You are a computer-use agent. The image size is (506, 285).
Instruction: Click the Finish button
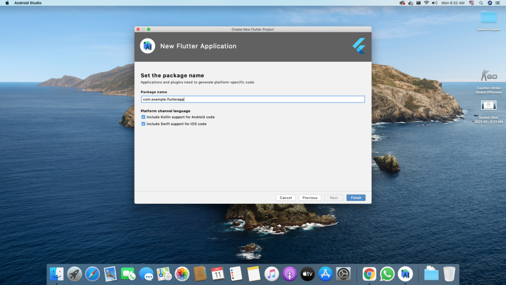pos(356,197)
